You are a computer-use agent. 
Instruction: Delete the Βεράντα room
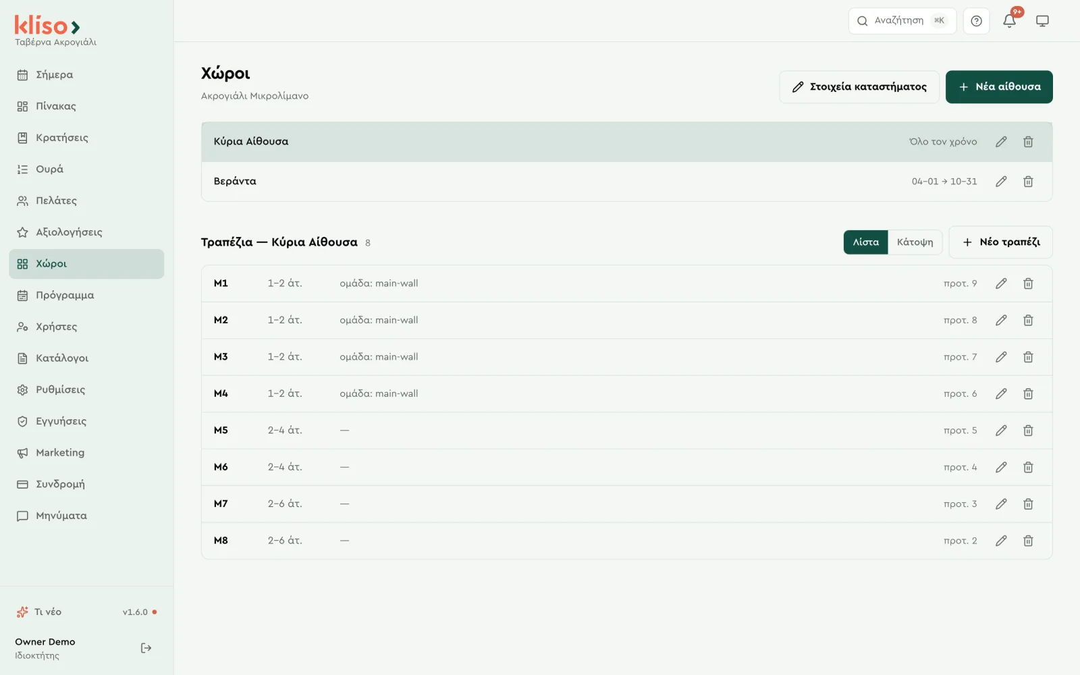point(1028,182)
